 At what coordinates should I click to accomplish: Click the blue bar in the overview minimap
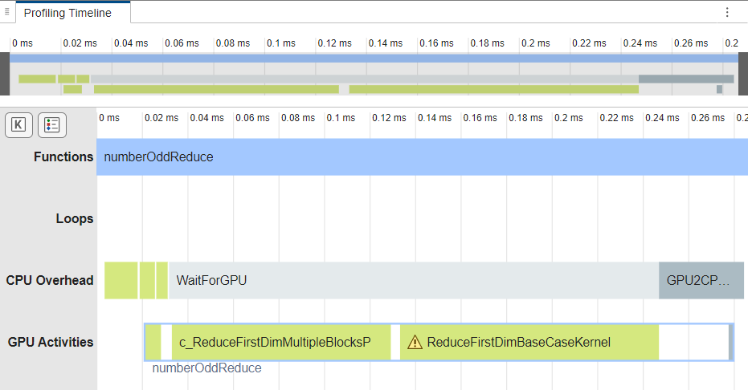(x=374, y=59)
